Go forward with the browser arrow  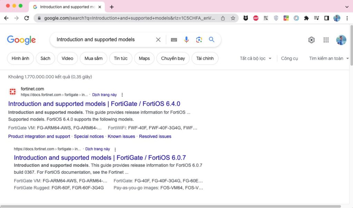tap(17, 18)
